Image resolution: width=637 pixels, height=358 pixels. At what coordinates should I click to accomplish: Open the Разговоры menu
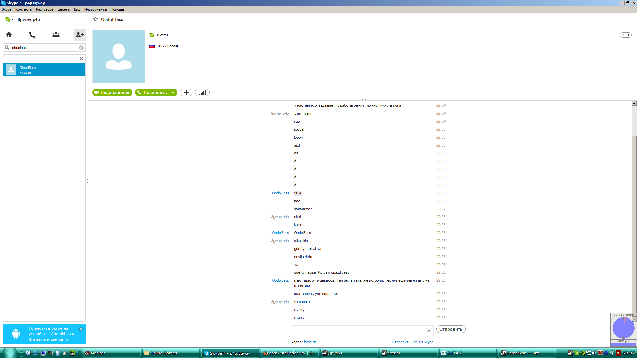(45, 9)
